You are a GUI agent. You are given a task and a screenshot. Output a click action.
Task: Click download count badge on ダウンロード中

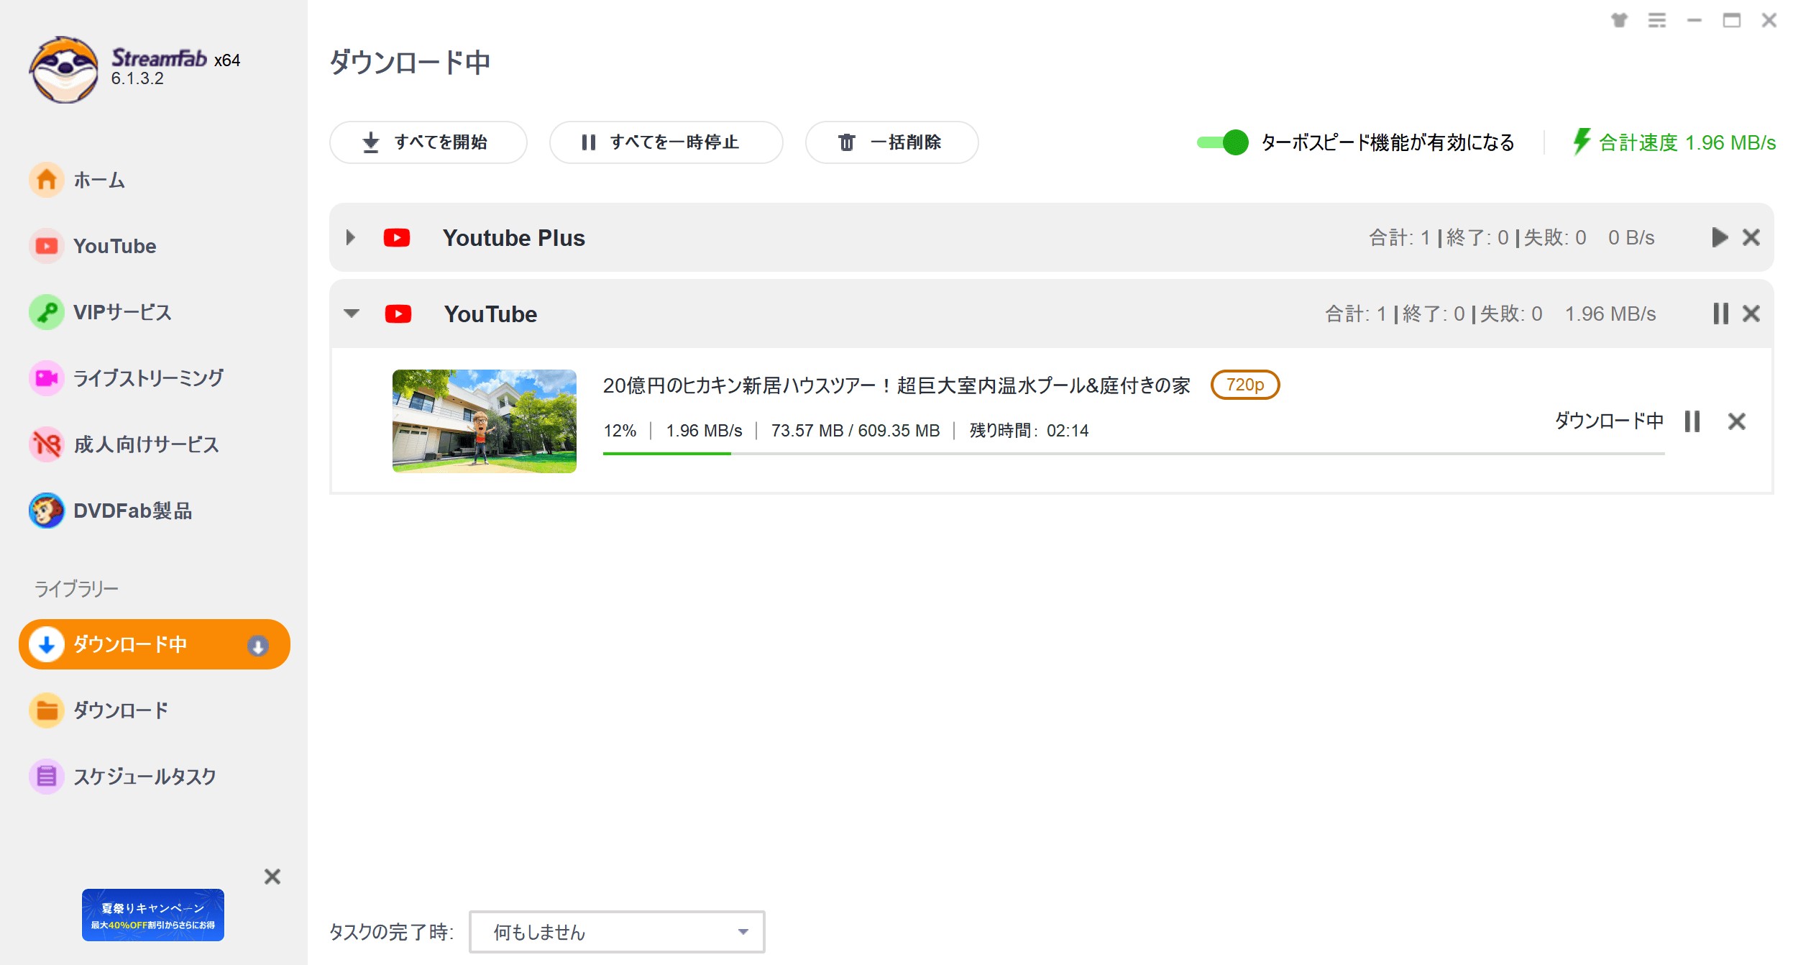coord(258,646)
